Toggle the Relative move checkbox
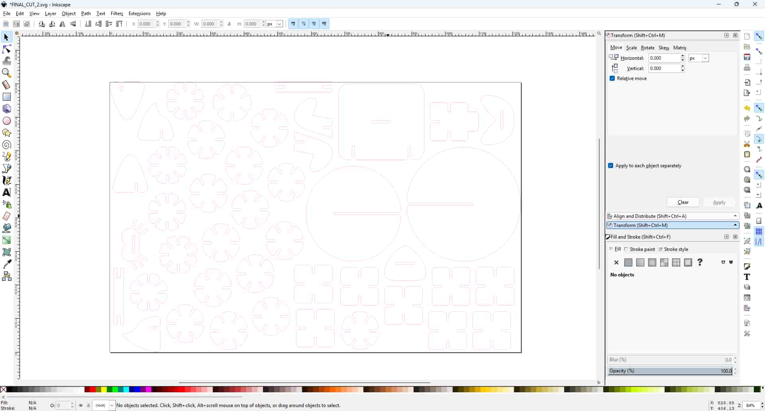The image size is (765, 411). pyautogui.click(x=612, y=78)
